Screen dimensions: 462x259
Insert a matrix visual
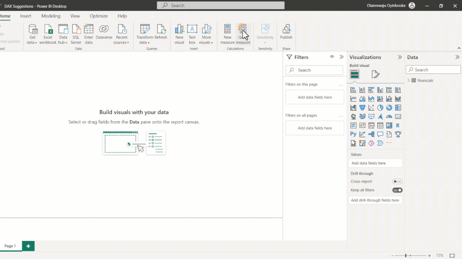[389, 125]
